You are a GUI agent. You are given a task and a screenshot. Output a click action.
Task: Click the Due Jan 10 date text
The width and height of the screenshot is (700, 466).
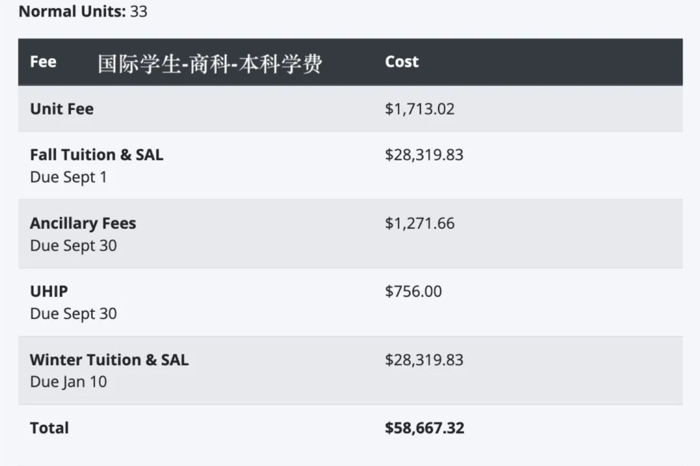coord(68,382)
